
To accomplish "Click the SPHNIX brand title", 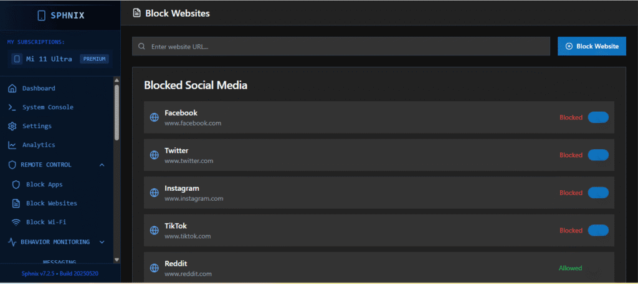I will pos(67,16).
